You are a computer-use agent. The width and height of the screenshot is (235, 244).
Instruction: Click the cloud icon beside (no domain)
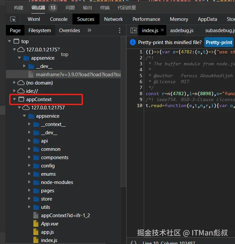coord(21,83)
